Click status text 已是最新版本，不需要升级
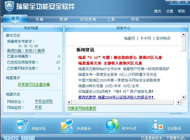 163,138
